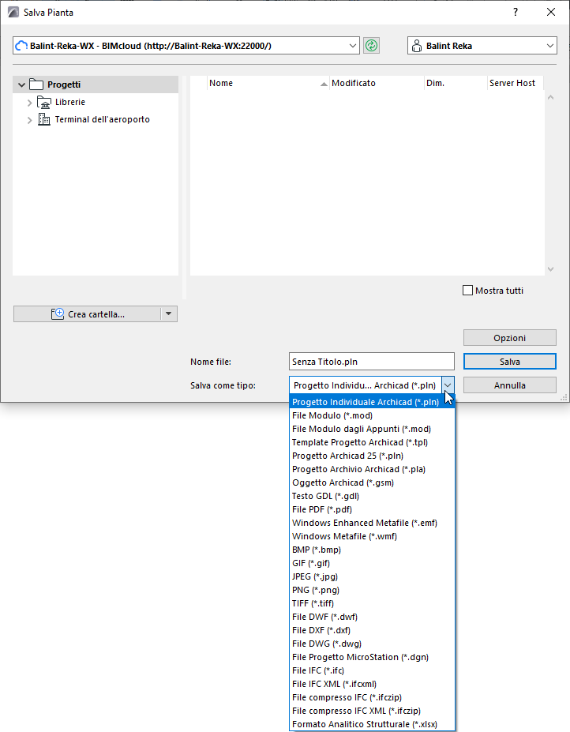Select File DWF (*.dwf)
570x732 pixels.
(x=372, y=618)
